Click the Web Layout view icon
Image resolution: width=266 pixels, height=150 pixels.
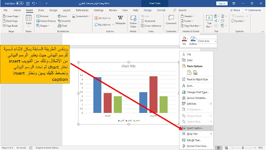[x=226, y=148]
